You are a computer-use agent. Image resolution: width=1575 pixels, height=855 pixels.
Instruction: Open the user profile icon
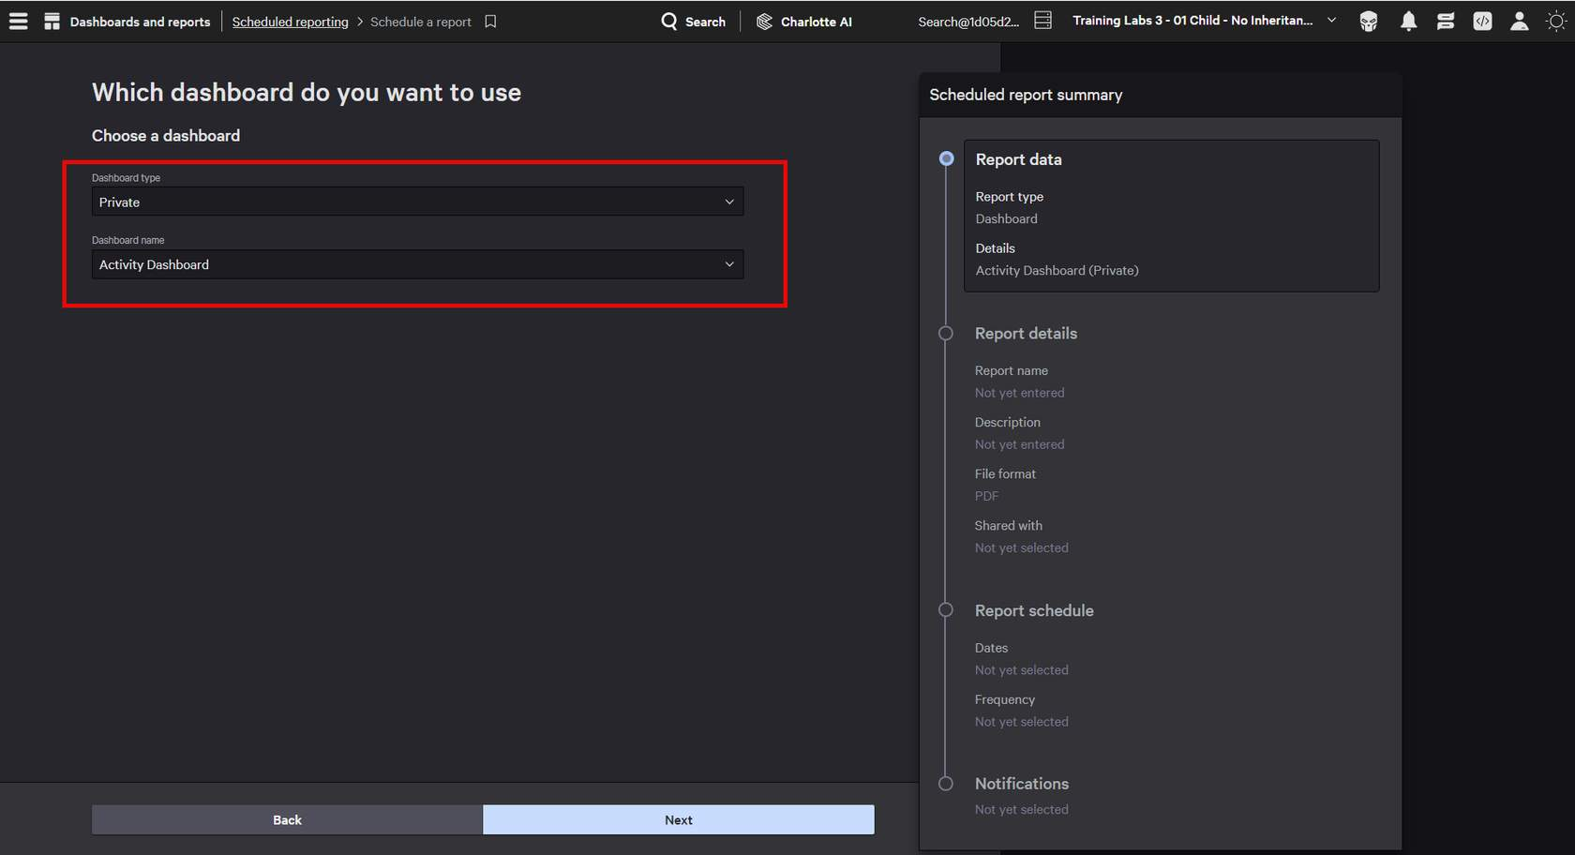click(x=1519, y=21)
